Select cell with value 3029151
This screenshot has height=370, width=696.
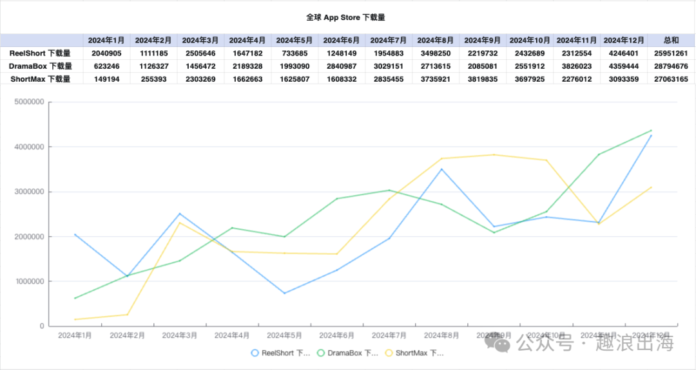pos(389,66)
